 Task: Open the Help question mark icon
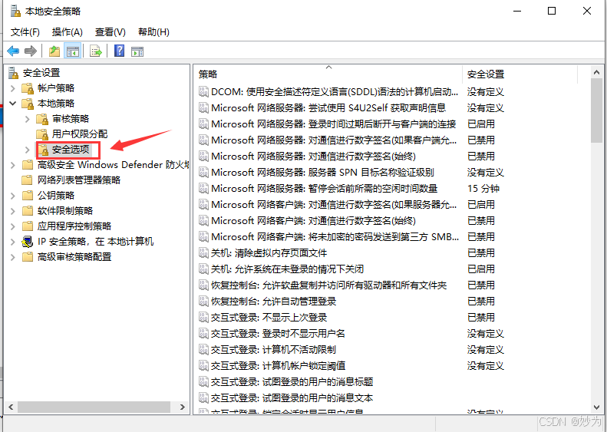pos(119,51)
